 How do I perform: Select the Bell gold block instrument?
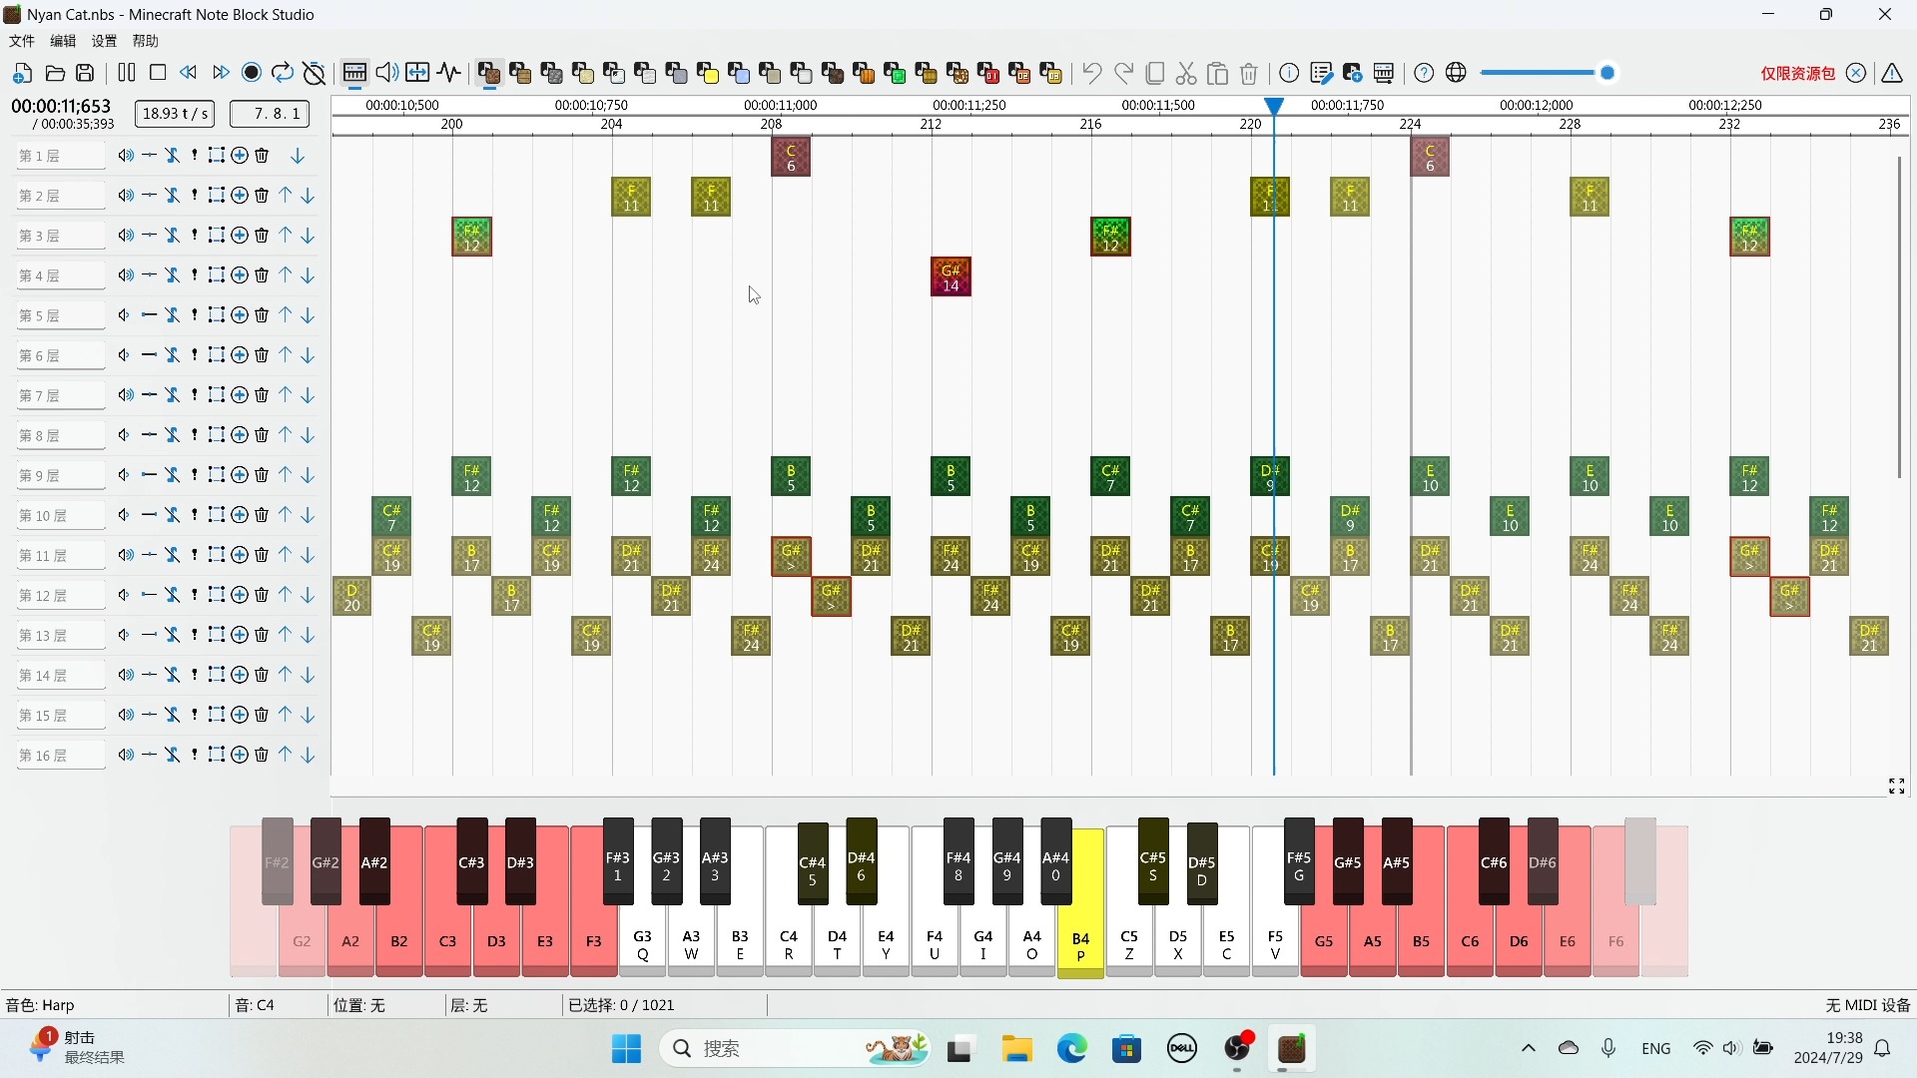(x=709, y=73)
